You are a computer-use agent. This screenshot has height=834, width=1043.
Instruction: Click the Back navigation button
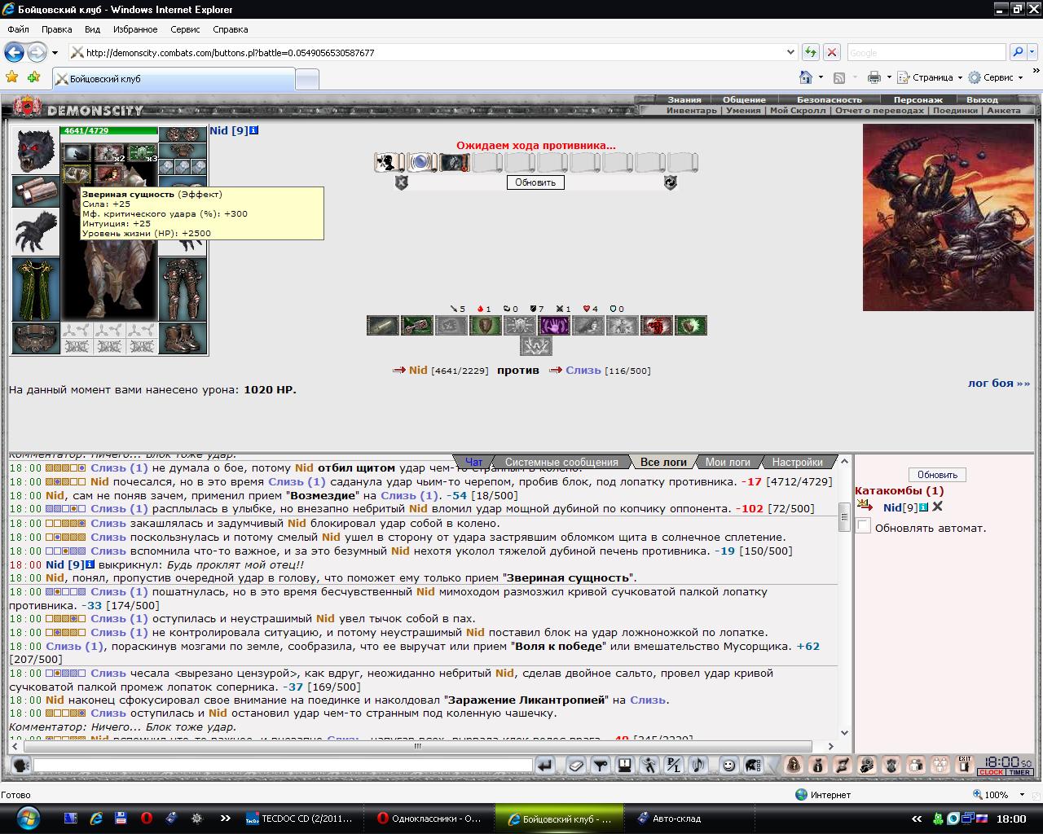click(15, 52)
